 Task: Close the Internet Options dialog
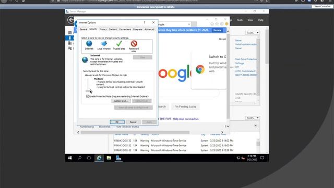point(153,22)
